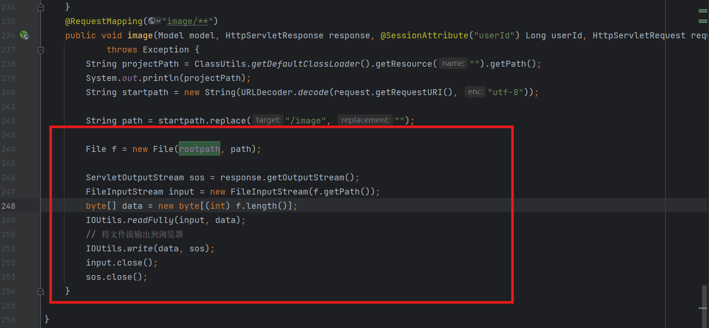Click the vertical scrollbar thumb at bottom right

(x=704, y=306)
